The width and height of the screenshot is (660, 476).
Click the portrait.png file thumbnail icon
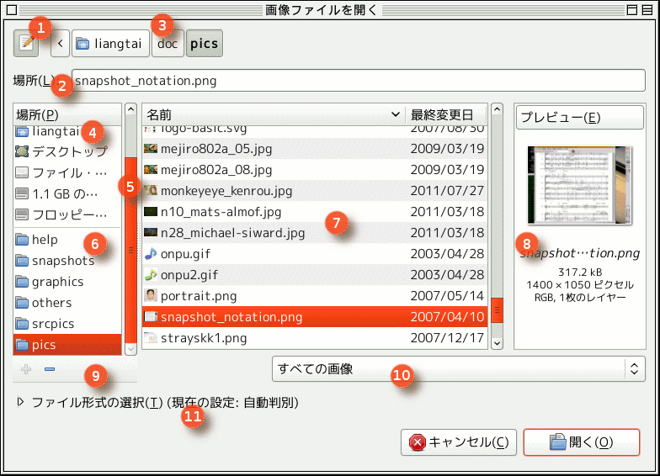point(151,296)
